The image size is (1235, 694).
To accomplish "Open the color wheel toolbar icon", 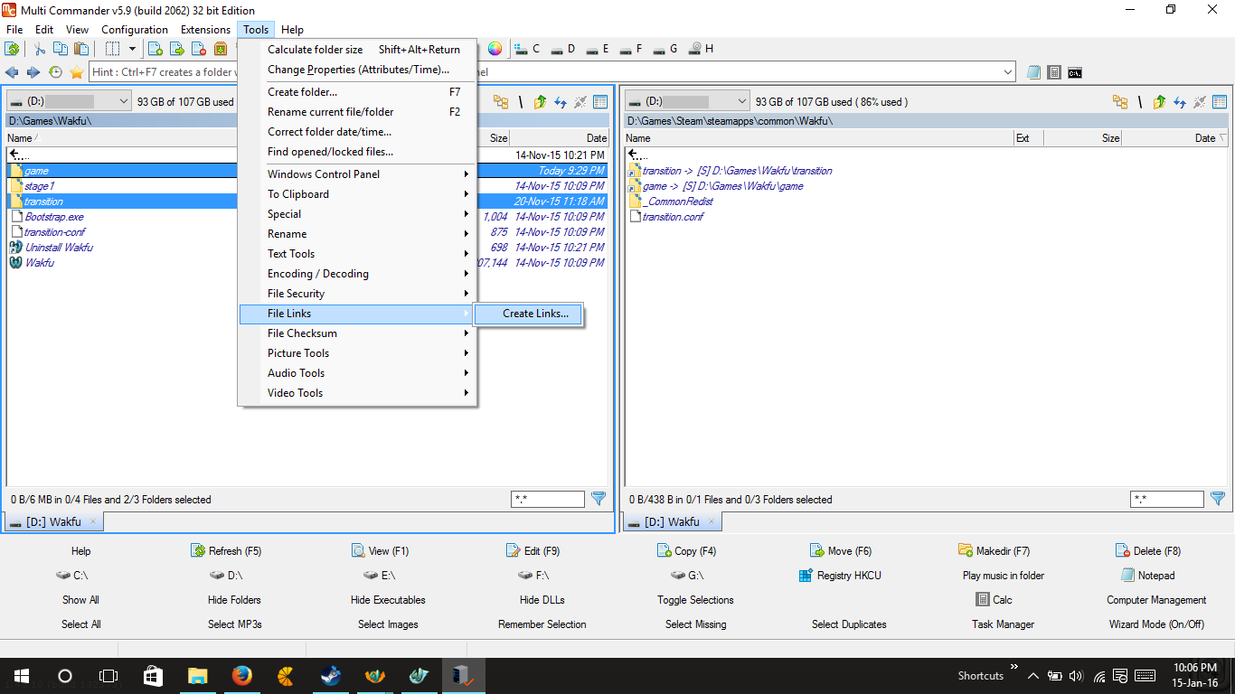I will pos(495,49).
